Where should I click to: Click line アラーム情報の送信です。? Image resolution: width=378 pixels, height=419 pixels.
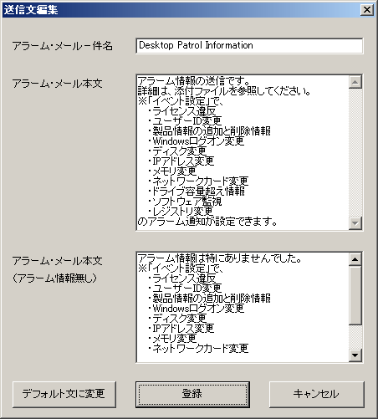click(194, 81)
